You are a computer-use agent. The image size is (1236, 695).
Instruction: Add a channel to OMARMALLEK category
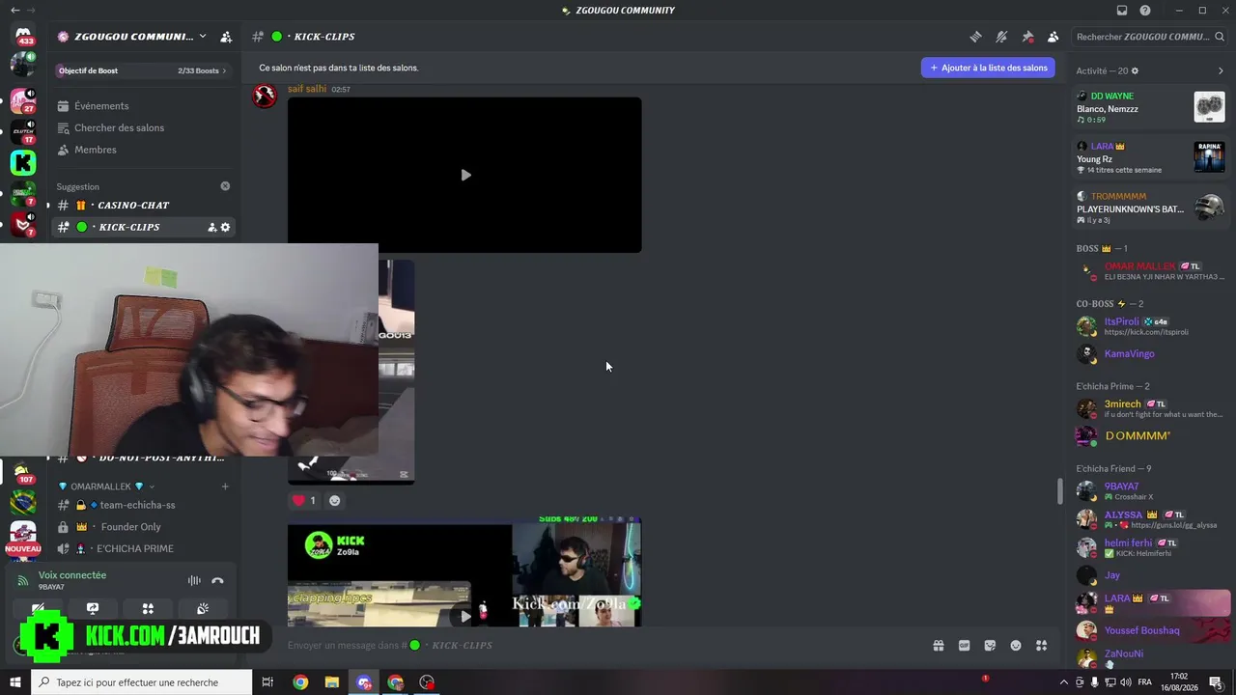tap(225, 486)
